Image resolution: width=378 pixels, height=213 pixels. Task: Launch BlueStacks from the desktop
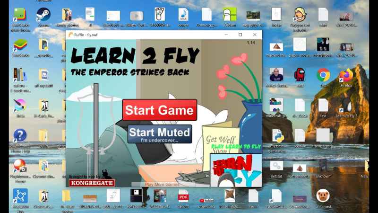[20, 46]
